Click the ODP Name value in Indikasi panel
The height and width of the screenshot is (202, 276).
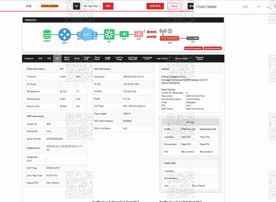click(x=195, y=109)
